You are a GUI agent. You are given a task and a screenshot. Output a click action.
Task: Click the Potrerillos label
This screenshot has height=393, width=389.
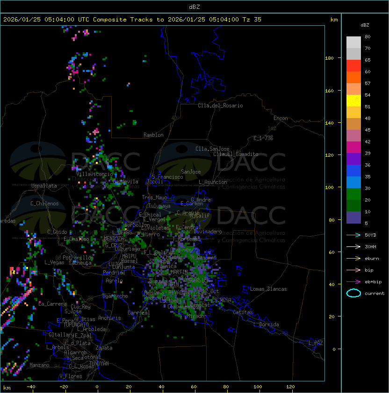click(x=78, y=258)
